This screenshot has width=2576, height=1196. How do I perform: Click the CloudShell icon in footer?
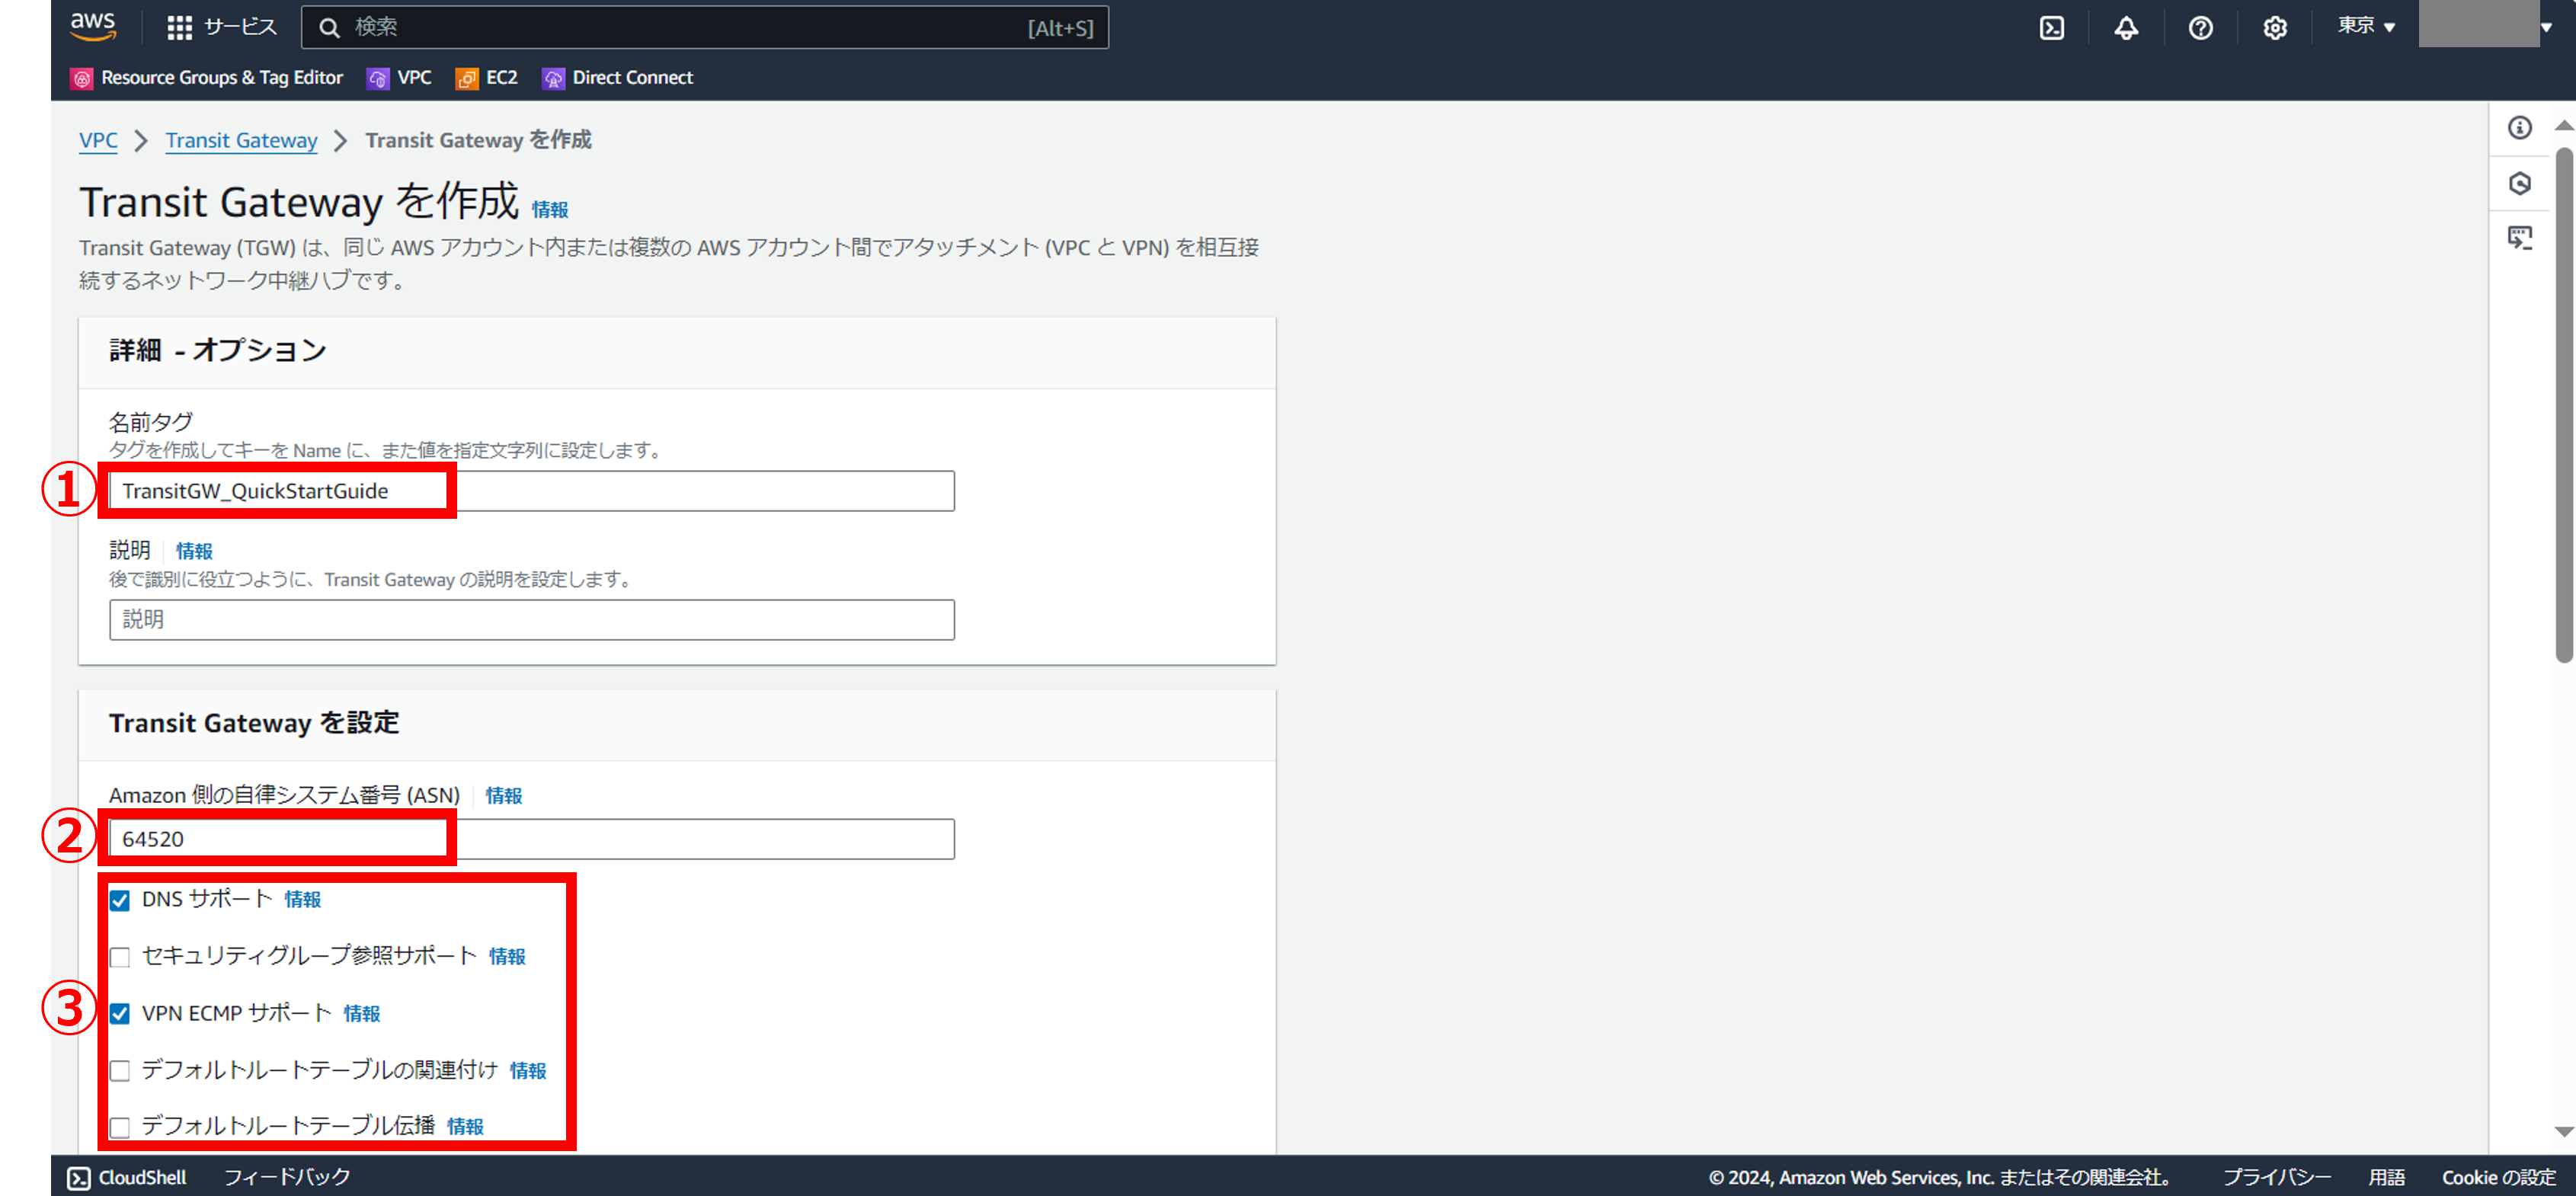click(x=79, y=1178)
